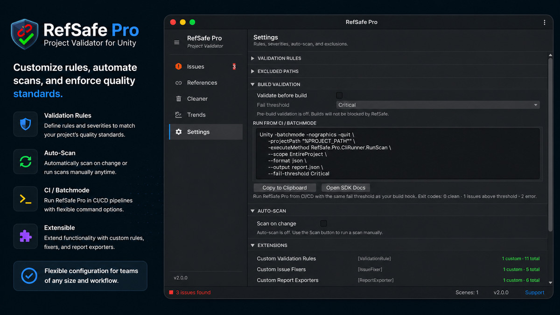
Task: Open the three-dot menu in title bar
Action: pyautogui.click(x=544, y=22)
